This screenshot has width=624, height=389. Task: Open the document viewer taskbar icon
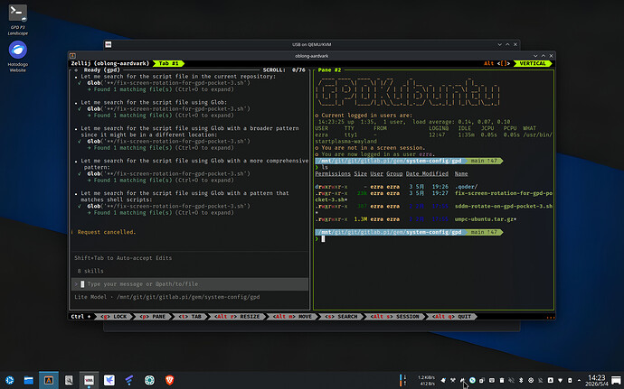[x=69, y=380]
